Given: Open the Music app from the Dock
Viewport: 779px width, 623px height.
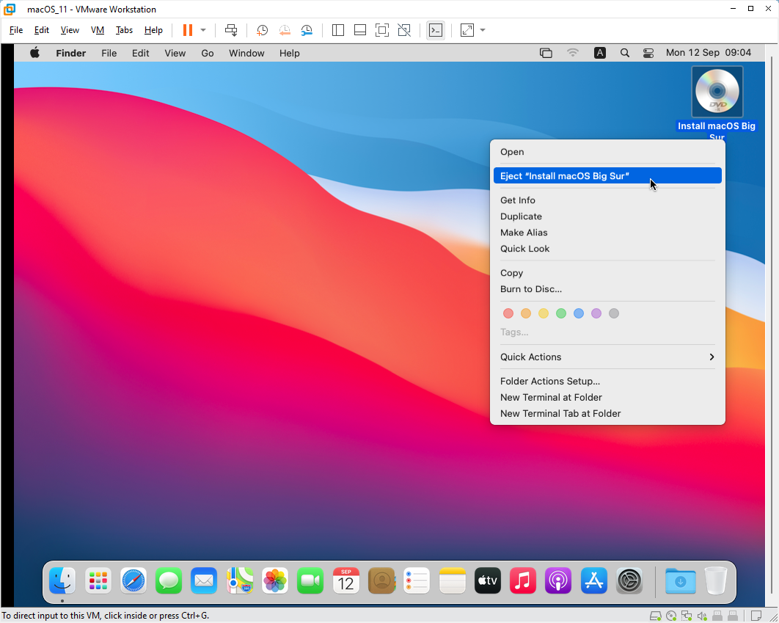Looking at the screenshot, I should (x=523, y=580).
